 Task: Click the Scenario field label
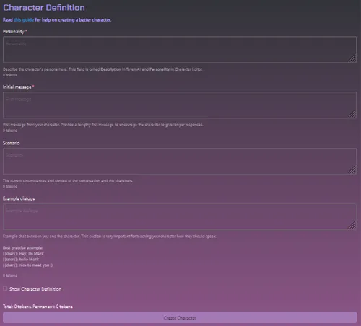click(12, 143)
